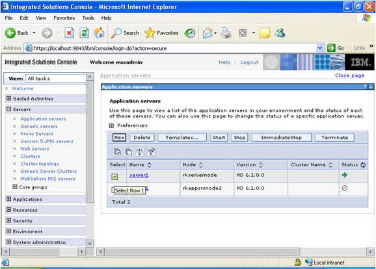Click the Clear Filter Value table icon

coord(151,151)
